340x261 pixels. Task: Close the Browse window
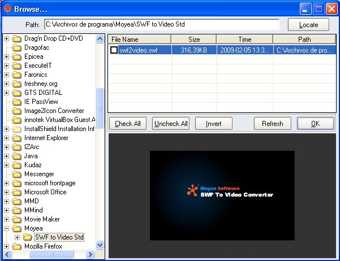pyautogui.click(x=332, y=9)
